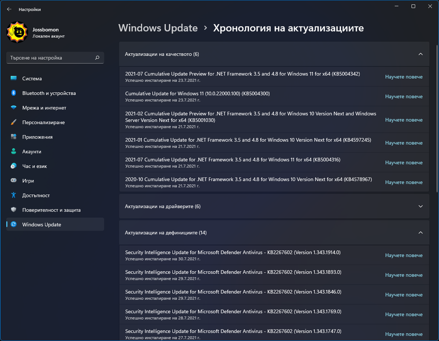Select the 2021-01 Cumulative Update KB4597245 title
This screenshot has height=341, width=439.
248,140
